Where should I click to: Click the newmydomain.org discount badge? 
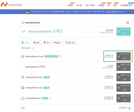click(47, 77)
